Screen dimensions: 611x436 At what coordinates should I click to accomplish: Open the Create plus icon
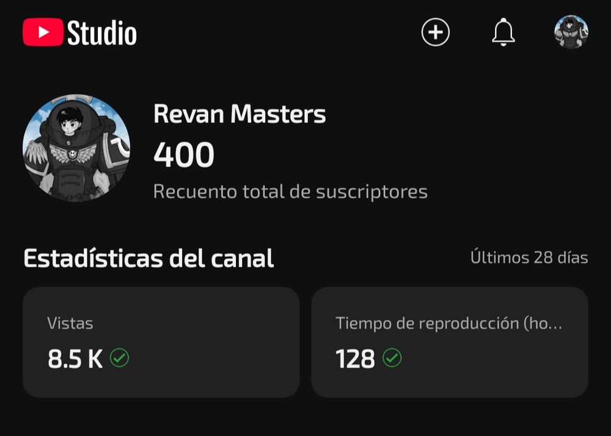(x=435, y=32)
